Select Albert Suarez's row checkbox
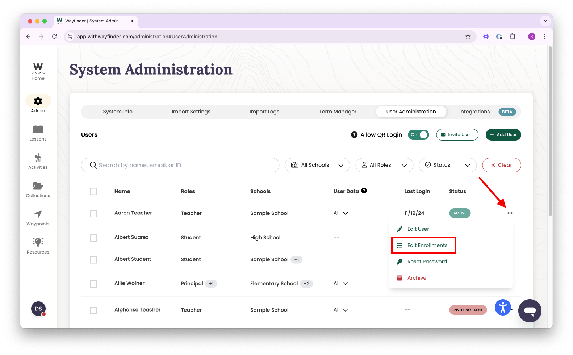This screenshot has width=573, height=355. click(93, 238)
